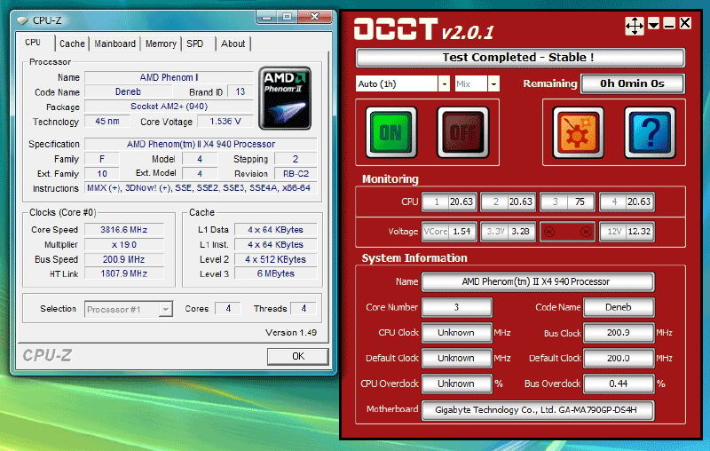Click the OCCT move window arrows icon
Screen dimensions: 710x451
tap(635, 26)
